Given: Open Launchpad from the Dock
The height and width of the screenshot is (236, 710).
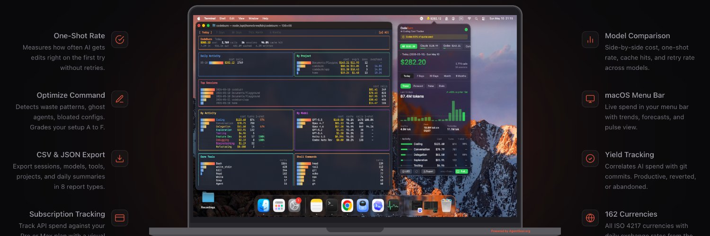Looking at the screenshot, I should (x=279, y=205).
